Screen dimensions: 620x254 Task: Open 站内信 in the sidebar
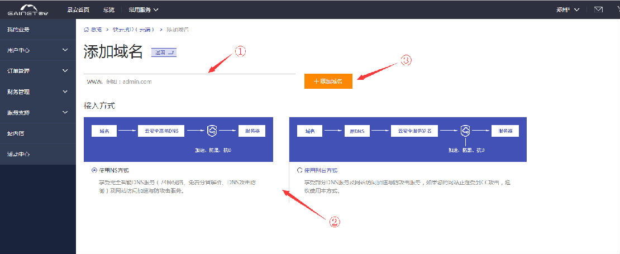(16, 133)
